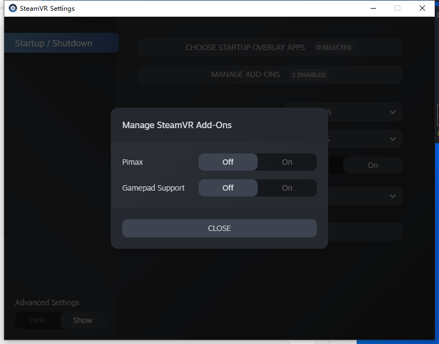The width and height of the screenshot is (439, 344).
Task: Expand the first dropdown behind the dialog
Action: (393, 112)
